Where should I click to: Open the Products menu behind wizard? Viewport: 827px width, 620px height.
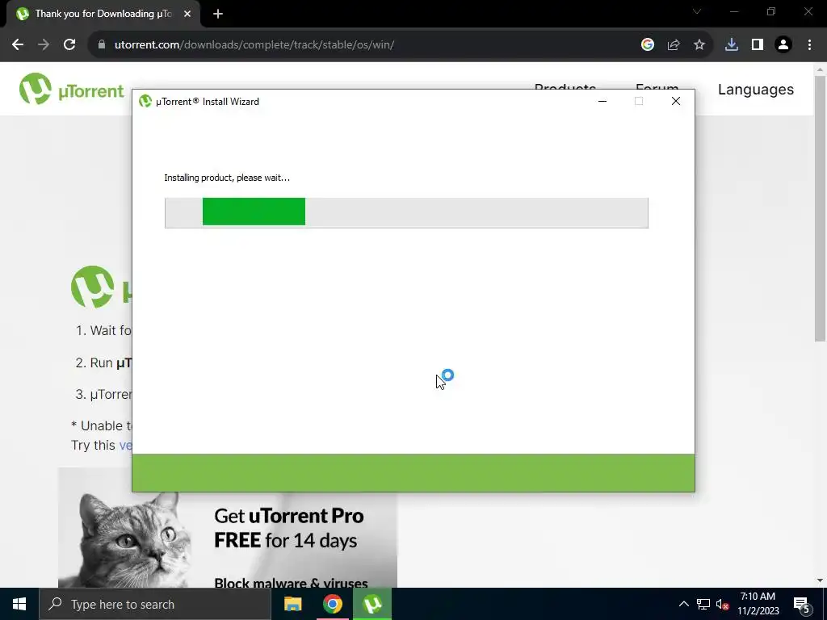(x=565, y=86)
